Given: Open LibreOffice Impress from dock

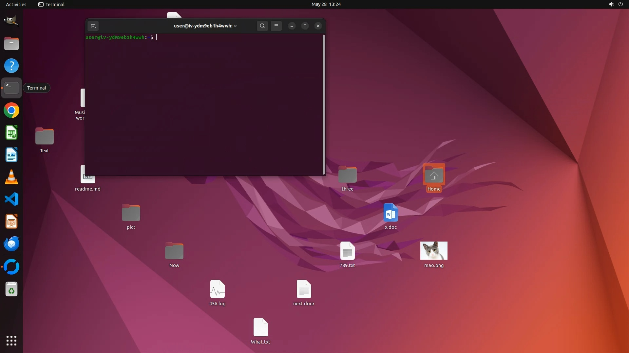Looking at the screenshot, I should (x=11, y=222).
